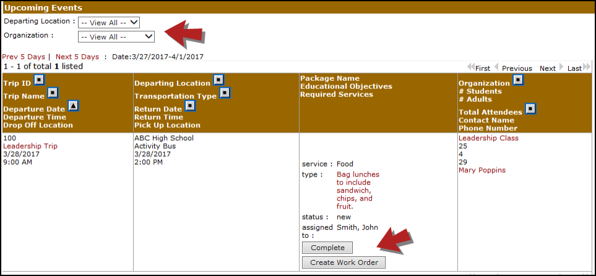Screen dimensions: 596x276
Task: Sort by Trip ID icon
Action: [39, 80]
